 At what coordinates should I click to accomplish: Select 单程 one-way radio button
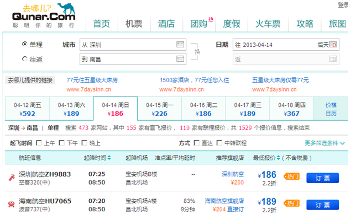25,44
